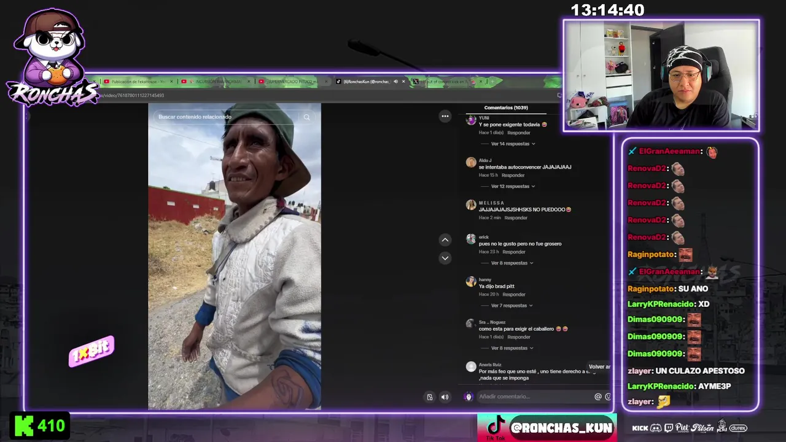Close the Publicación de FekaHouse tab
This screenshot has width=786, height=442.
(171, 81)
